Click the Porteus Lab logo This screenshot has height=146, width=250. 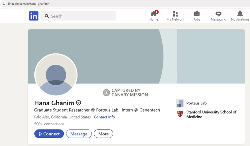pyautogui.click(x=180, y=103)
